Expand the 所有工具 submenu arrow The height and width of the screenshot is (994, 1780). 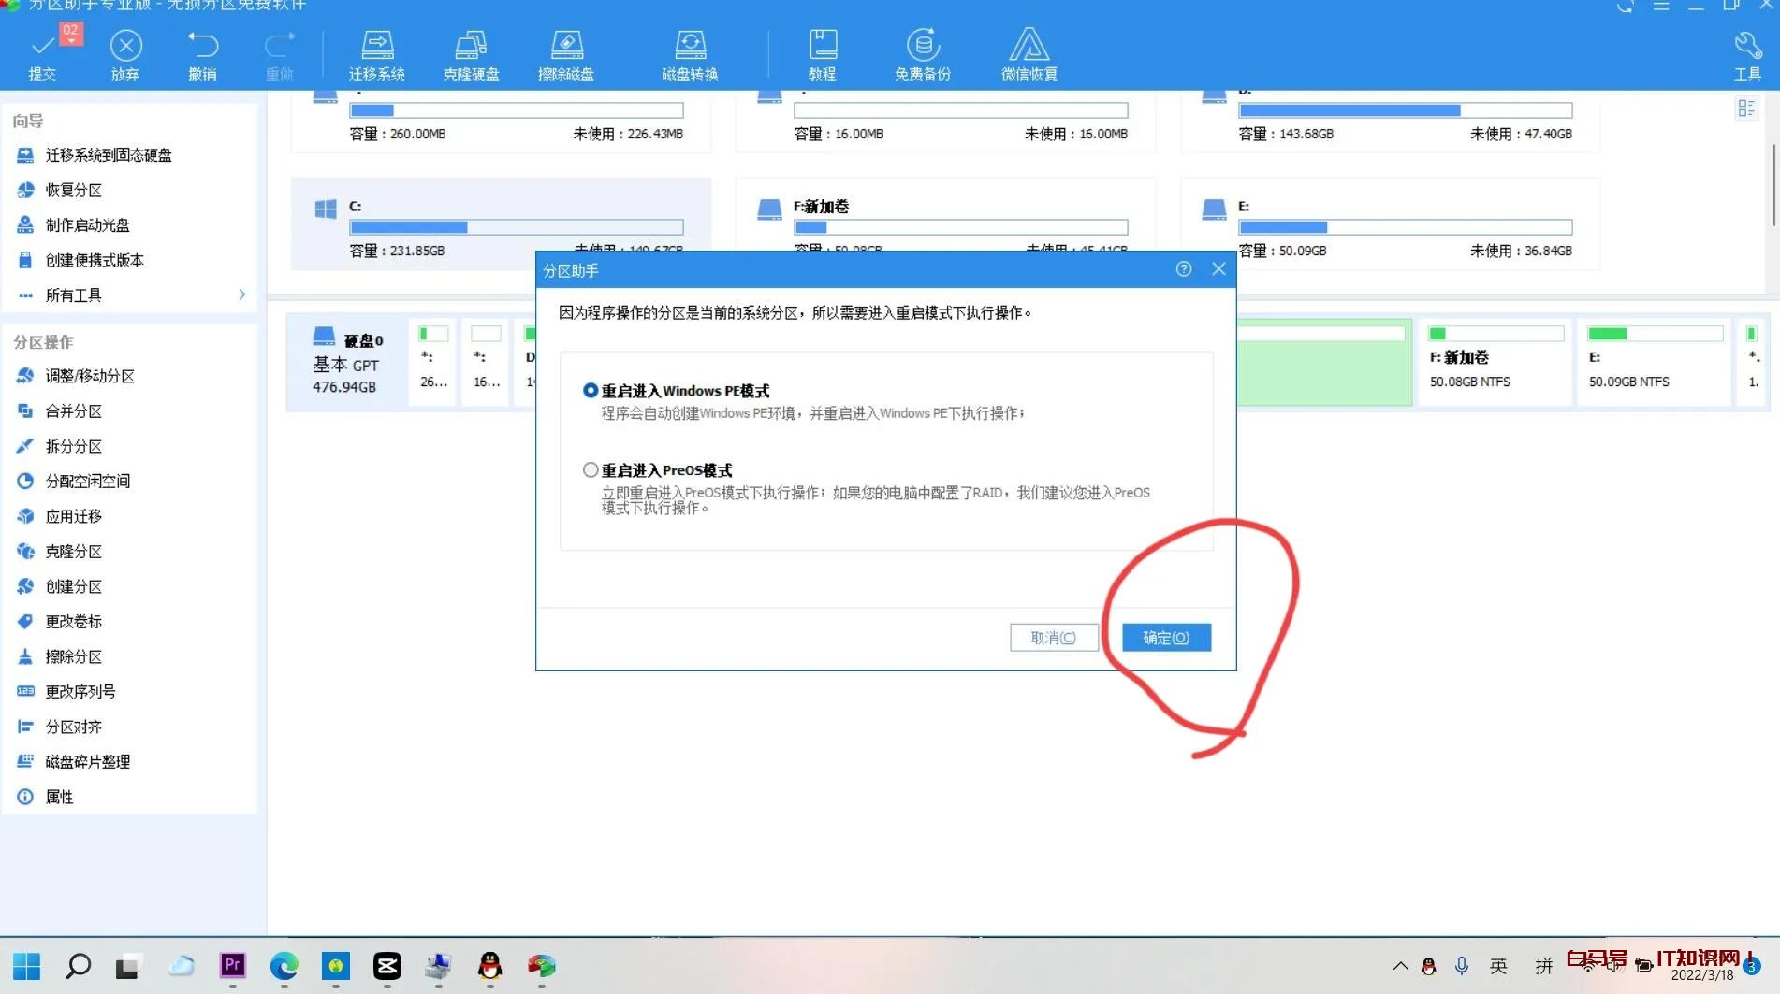tap(242, 295)
